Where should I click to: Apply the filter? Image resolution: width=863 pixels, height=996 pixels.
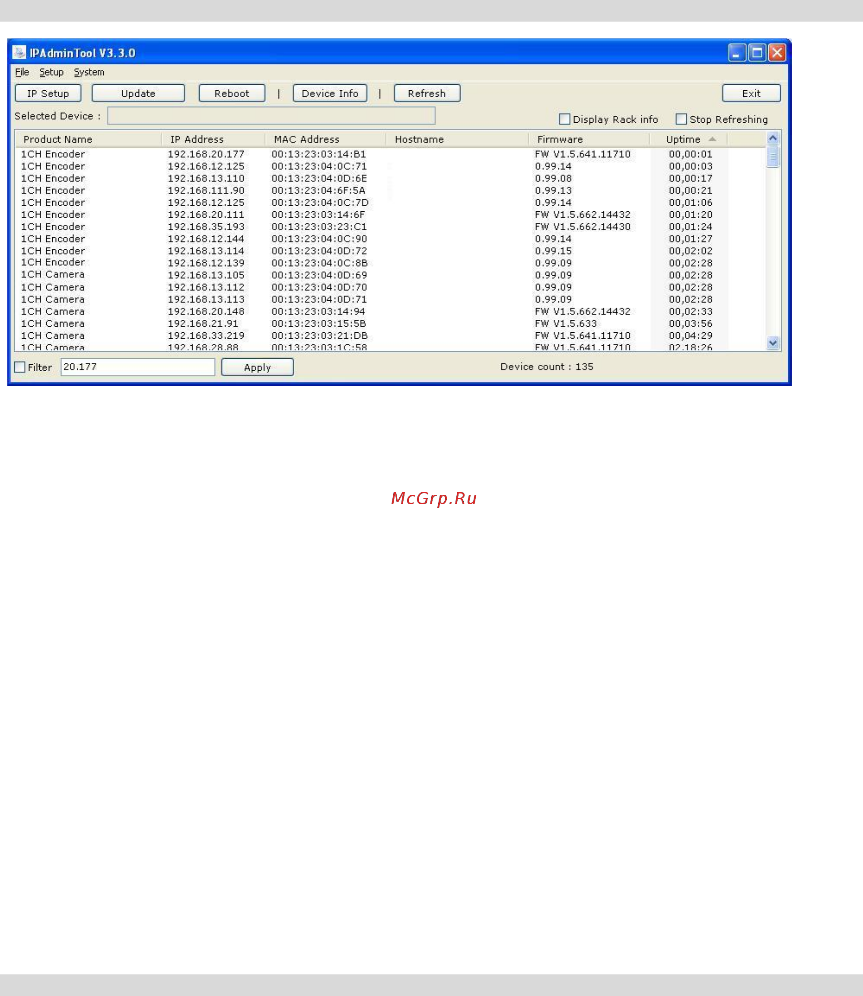pyautogui.click(x=258, y=367)
